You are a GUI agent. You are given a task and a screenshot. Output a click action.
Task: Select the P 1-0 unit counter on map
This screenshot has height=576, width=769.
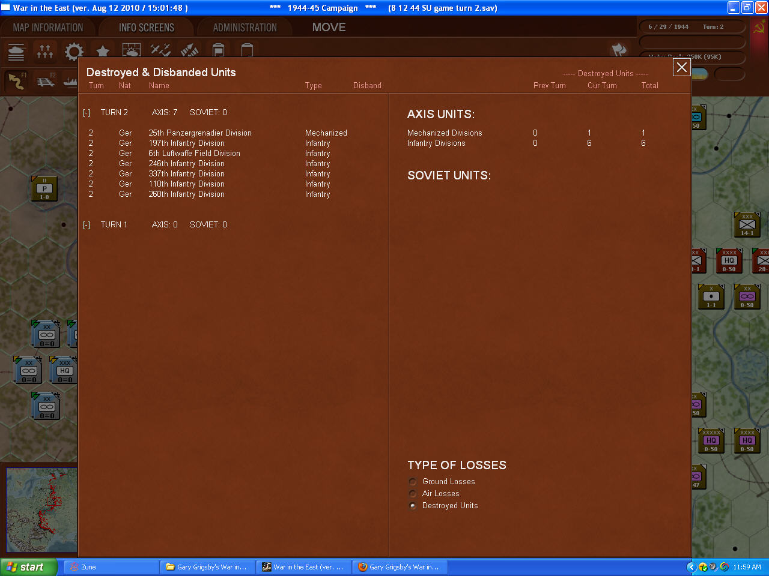pos(44,188)
